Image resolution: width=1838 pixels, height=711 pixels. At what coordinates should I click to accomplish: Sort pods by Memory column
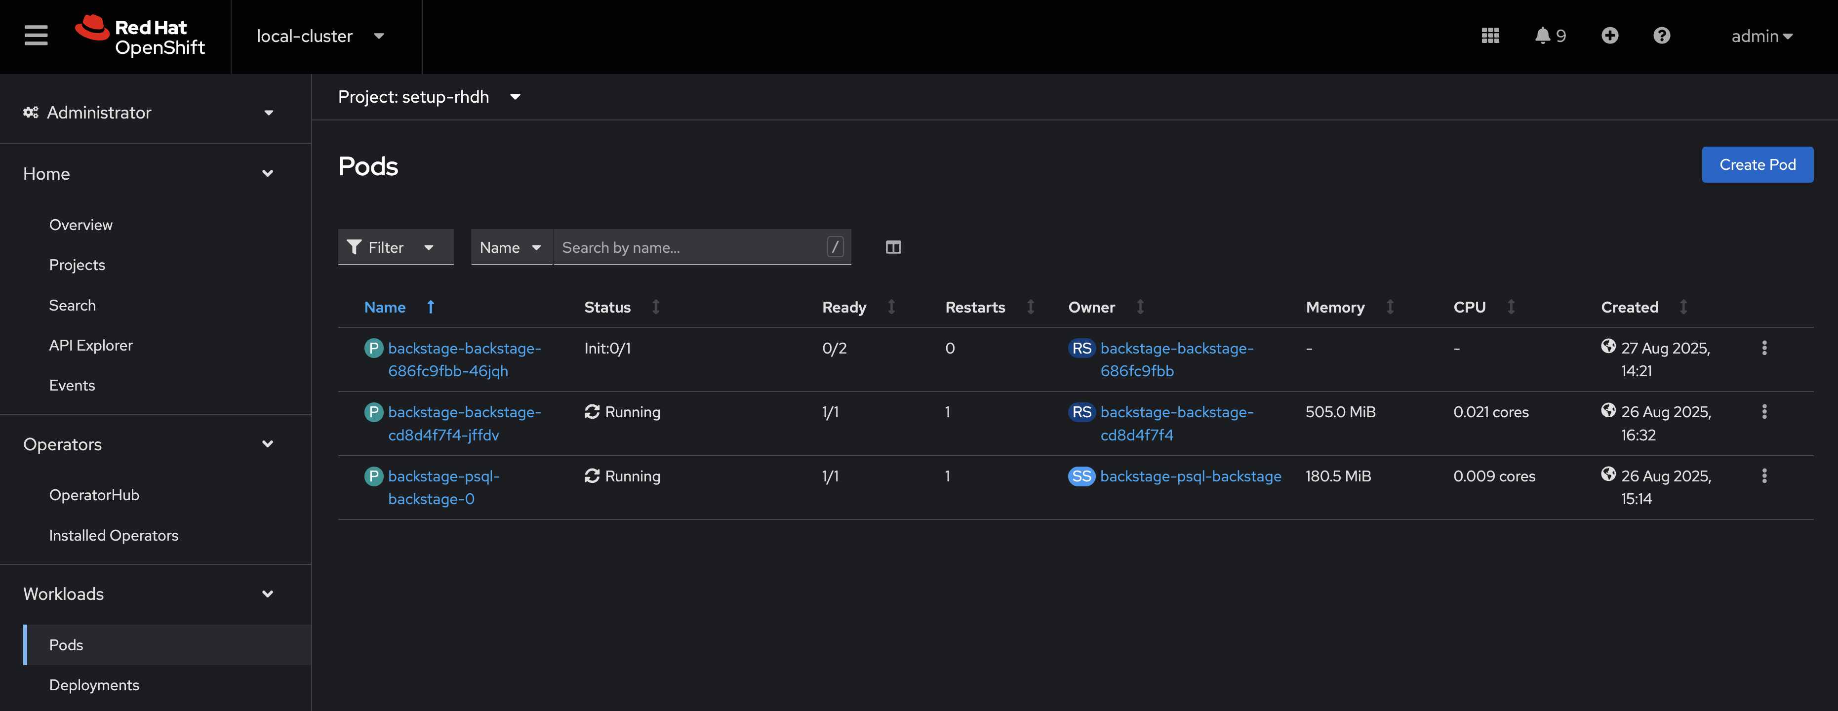pyautogui.click(x=1335, y=308)
